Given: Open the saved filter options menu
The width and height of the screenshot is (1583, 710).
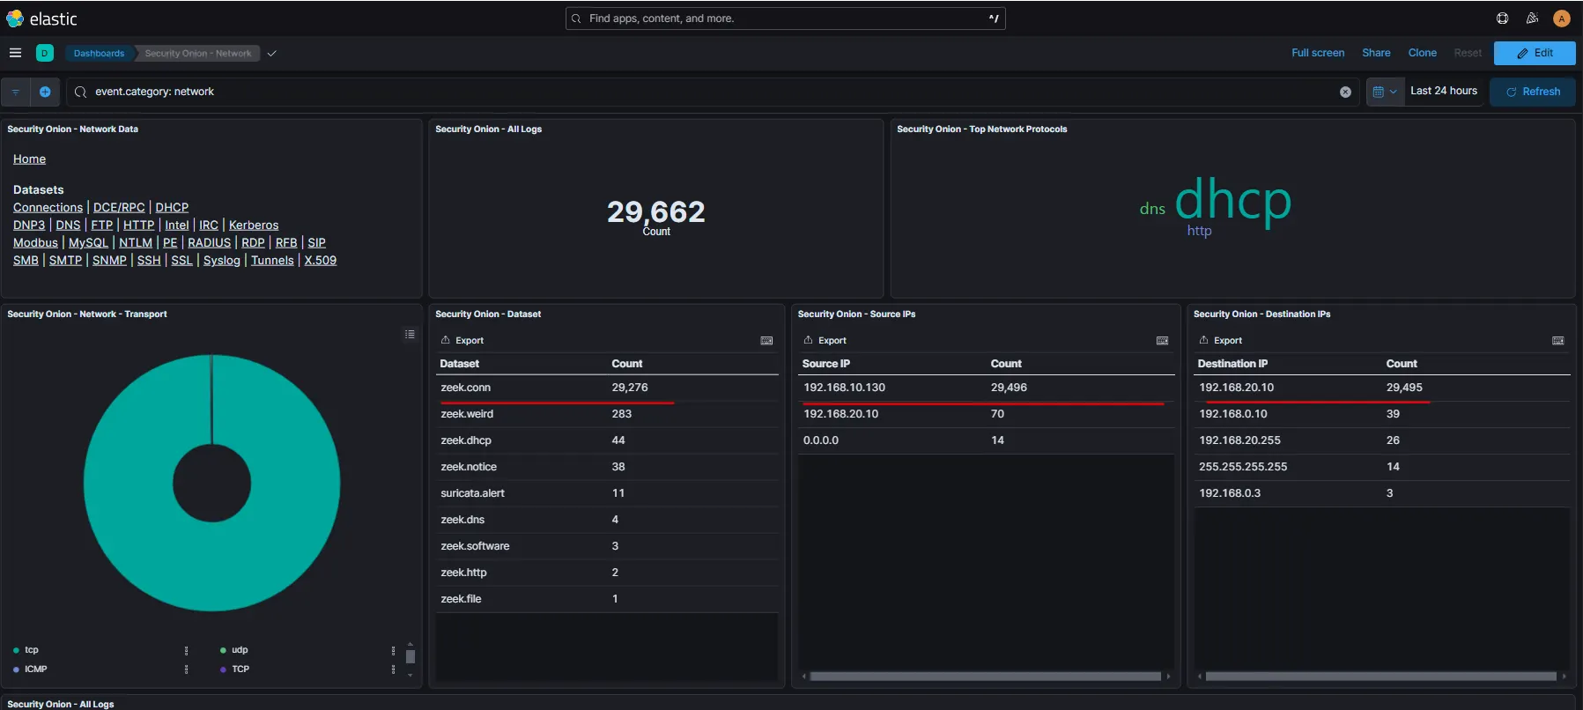Looking at the screenshot, I should pos(16,92).
